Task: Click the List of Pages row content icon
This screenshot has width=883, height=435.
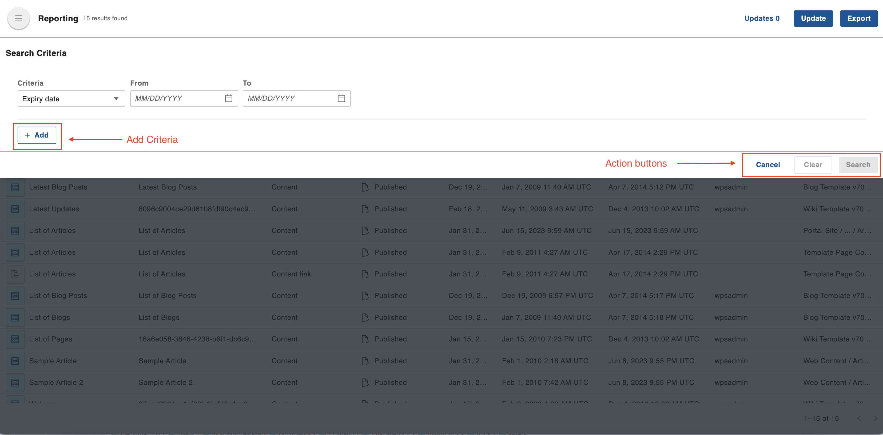Action: pyautogui.click(x=15, y=339)
